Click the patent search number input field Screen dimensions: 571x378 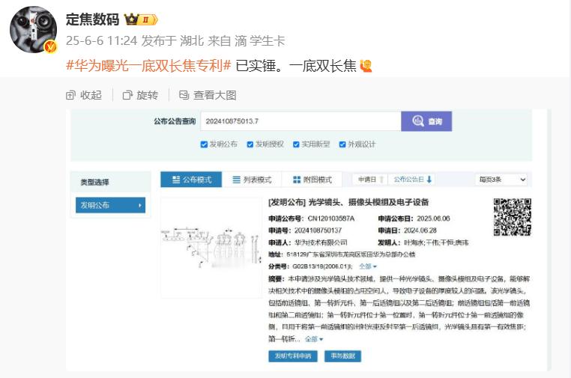(x=300, y=121)
